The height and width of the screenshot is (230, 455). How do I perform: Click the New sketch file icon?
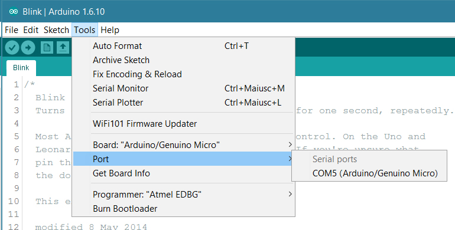47,48
